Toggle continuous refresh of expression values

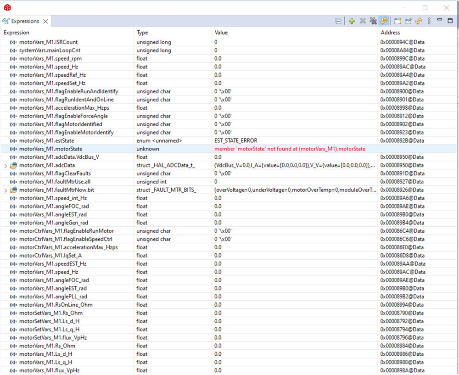pos(385,21)
